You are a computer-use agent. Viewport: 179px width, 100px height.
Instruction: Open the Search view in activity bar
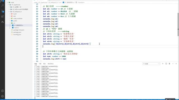(x=3, y=5)
